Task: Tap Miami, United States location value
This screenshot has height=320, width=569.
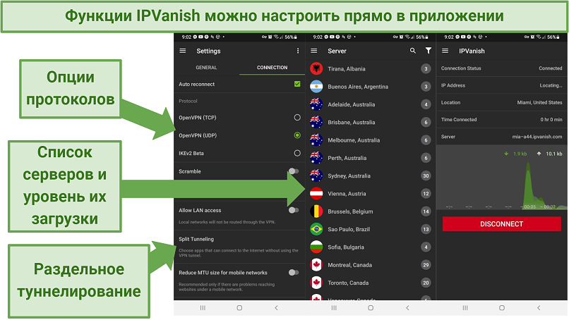Action: tap(539, 103)
